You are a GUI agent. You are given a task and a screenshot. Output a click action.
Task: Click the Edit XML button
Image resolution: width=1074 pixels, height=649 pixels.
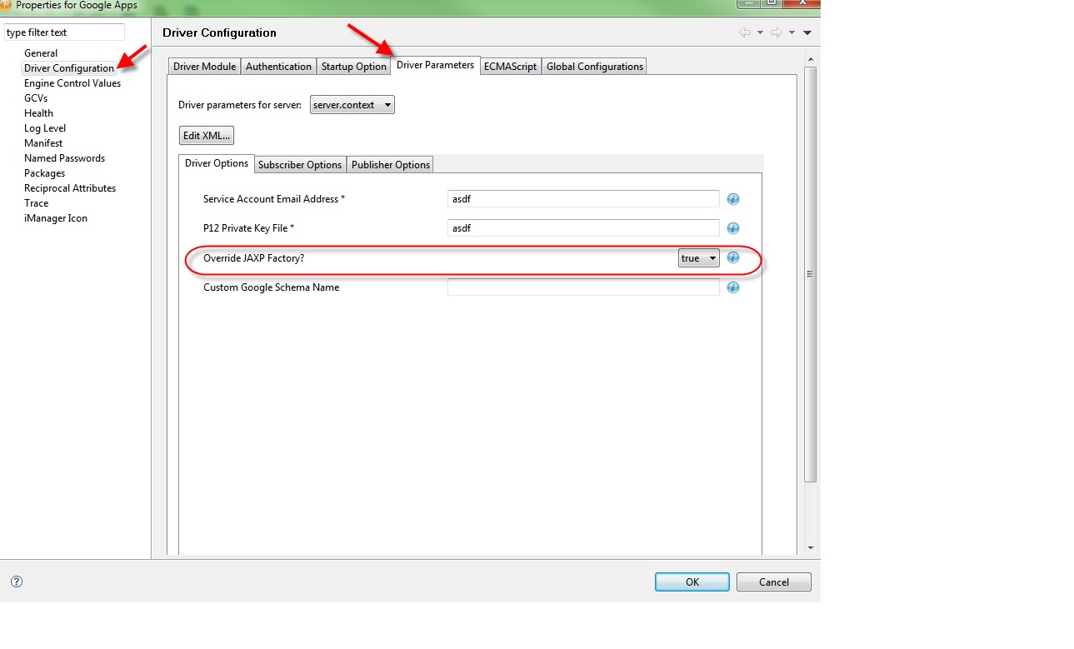[206, 135]
